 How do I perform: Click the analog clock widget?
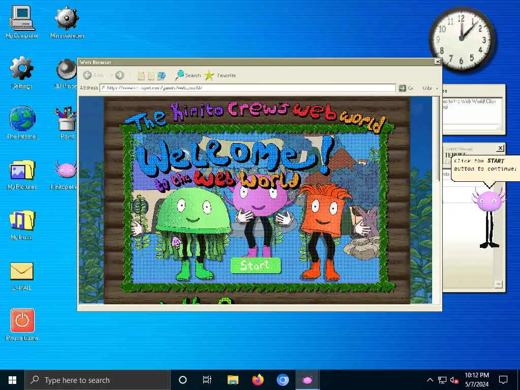pyautogui.click(x=462, y=39)
